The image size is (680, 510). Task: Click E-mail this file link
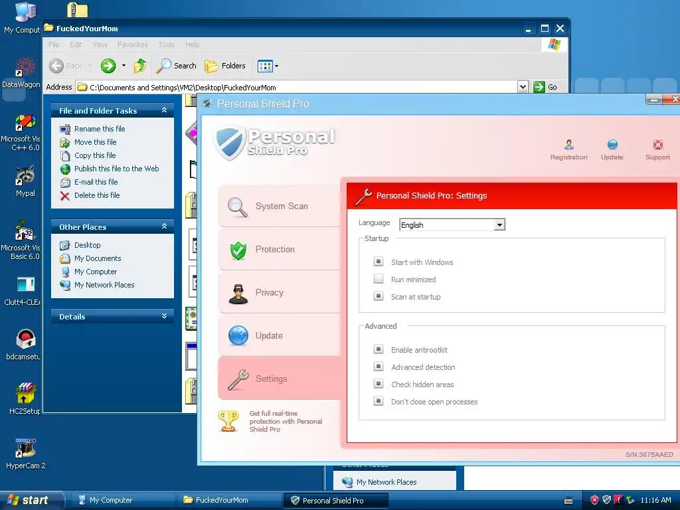point(96,182)
